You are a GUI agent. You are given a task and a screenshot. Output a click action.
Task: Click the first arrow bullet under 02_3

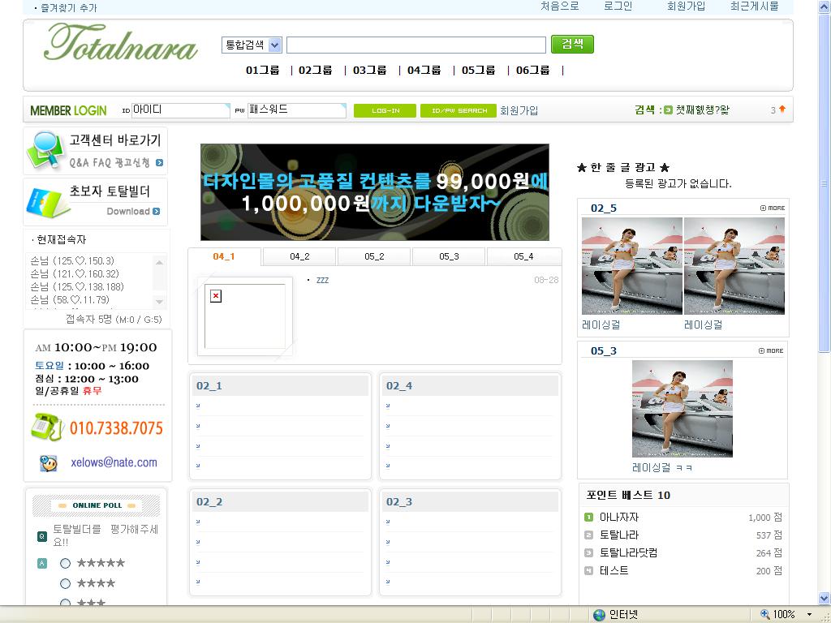coord(388,522)
